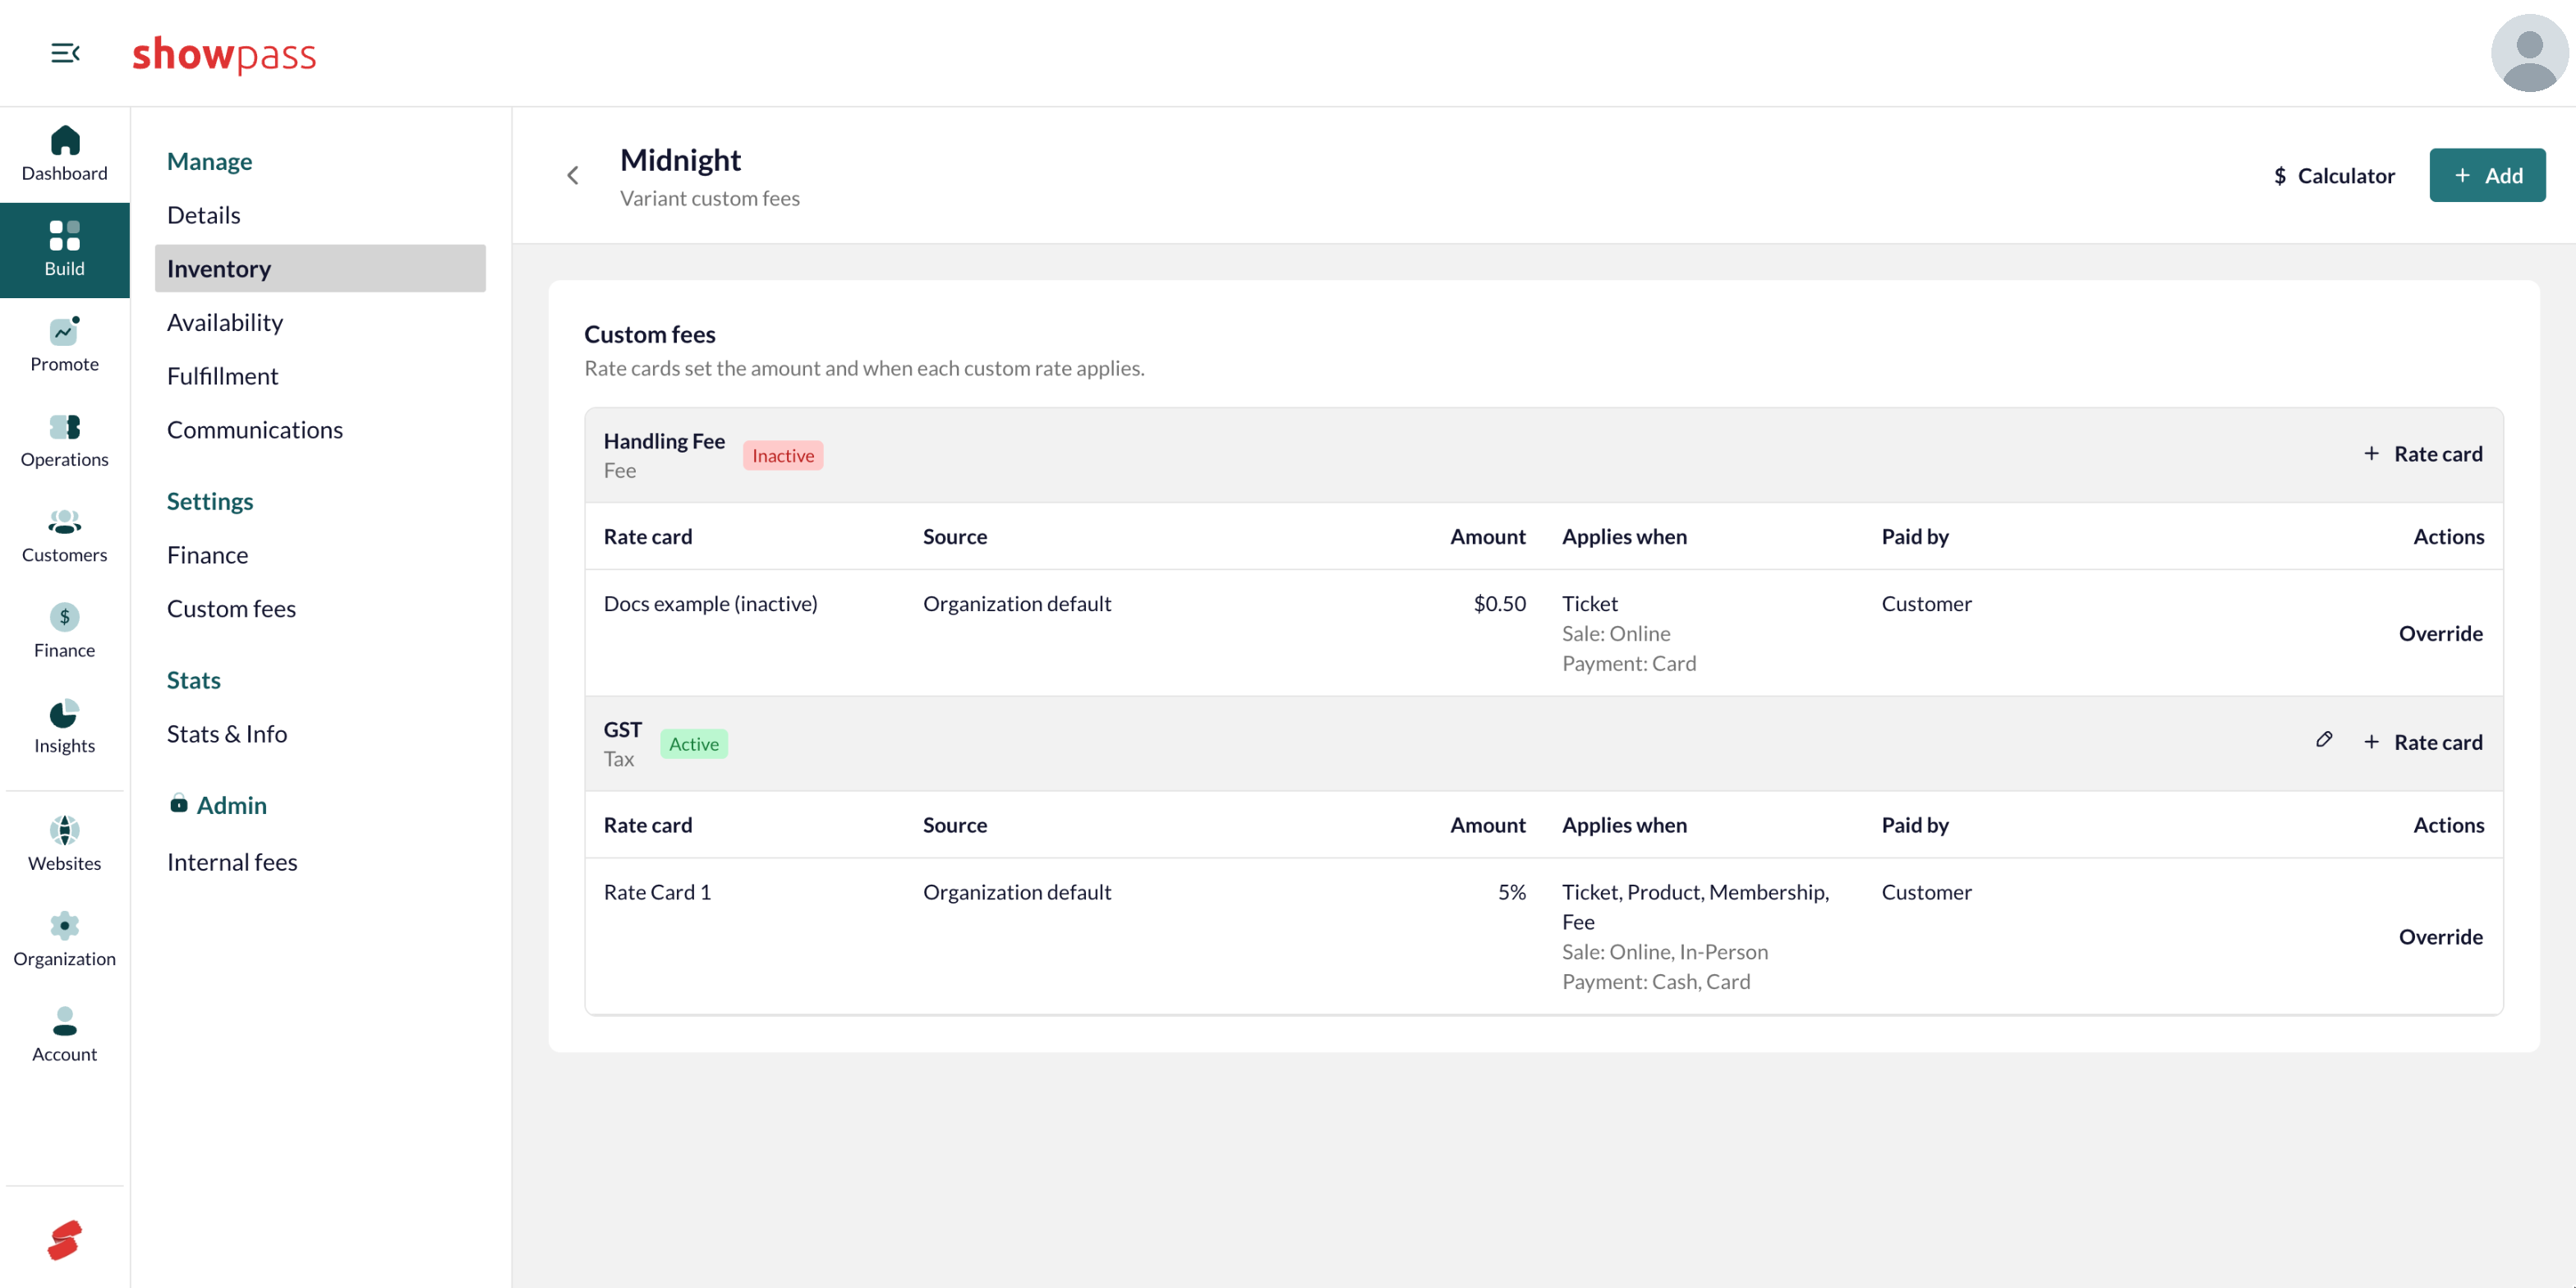
Task: Click the red Showpass logo at bottom of rail
Action: pos(65,1240)
